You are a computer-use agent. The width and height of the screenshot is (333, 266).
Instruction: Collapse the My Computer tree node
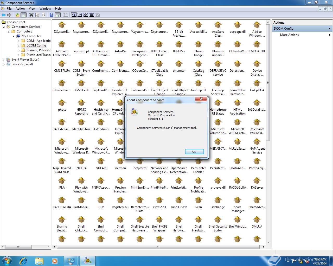pos(14,36)
